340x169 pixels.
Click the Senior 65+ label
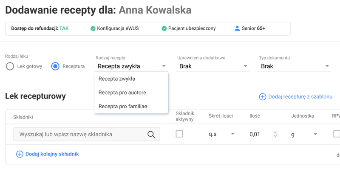(253, 28)
